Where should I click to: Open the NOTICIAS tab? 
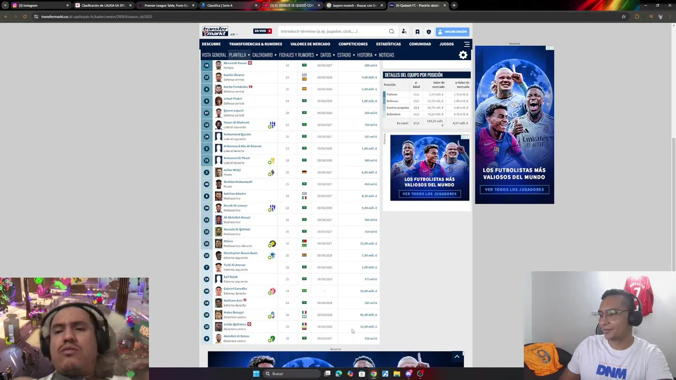coord(386,55)
